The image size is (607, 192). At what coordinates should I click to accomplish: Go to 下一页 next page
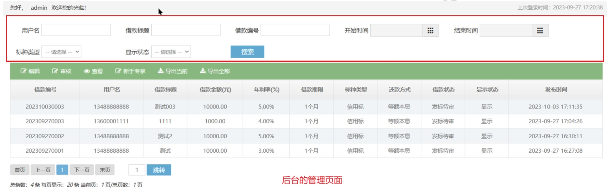click(82, 170)
